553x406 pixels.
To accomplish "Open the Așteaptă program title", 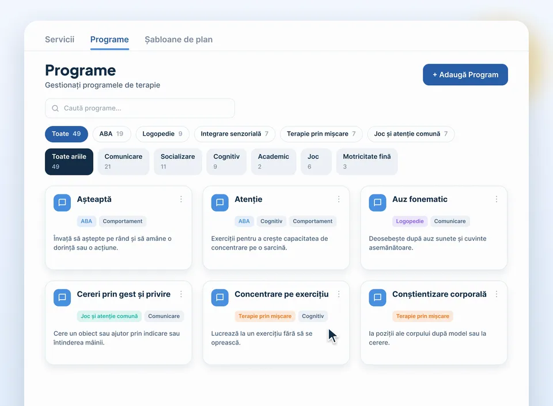I will click(x=94, y=200).
